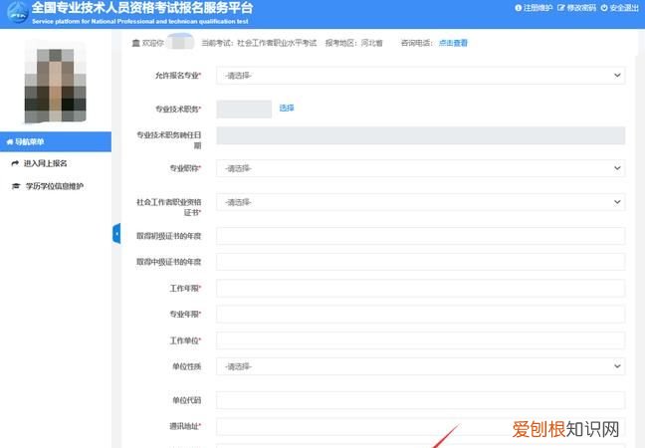
Task: Click the 工作年限 input field
Action: [421, 289]
